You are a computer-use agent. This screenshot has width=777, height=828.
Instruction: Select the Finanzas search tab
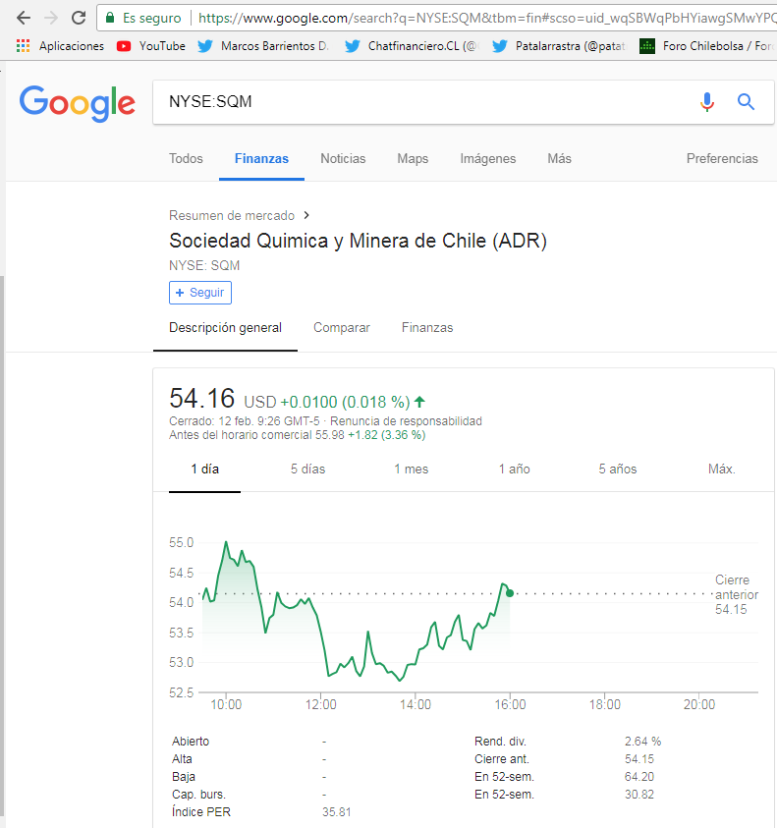(x=261, y=158)
